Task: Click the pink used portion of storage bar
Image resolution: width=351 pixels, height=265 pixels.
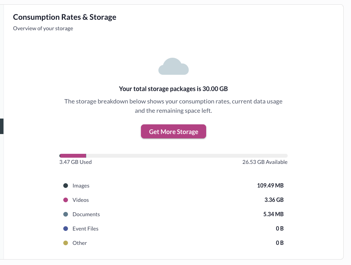Action: (73, 155)
